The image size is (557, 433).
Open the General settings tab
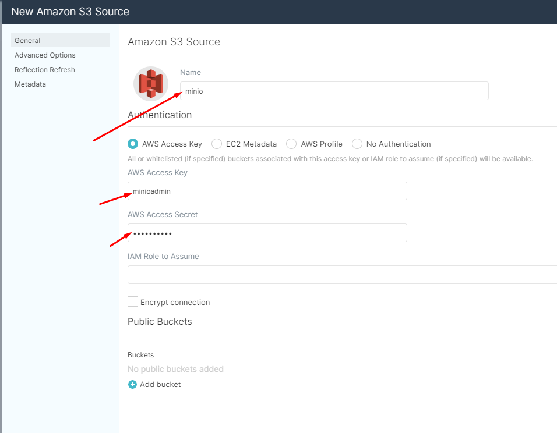click(x=61, y=40)
